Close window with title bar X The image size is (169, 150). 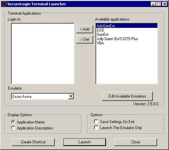tap(165, 4)
